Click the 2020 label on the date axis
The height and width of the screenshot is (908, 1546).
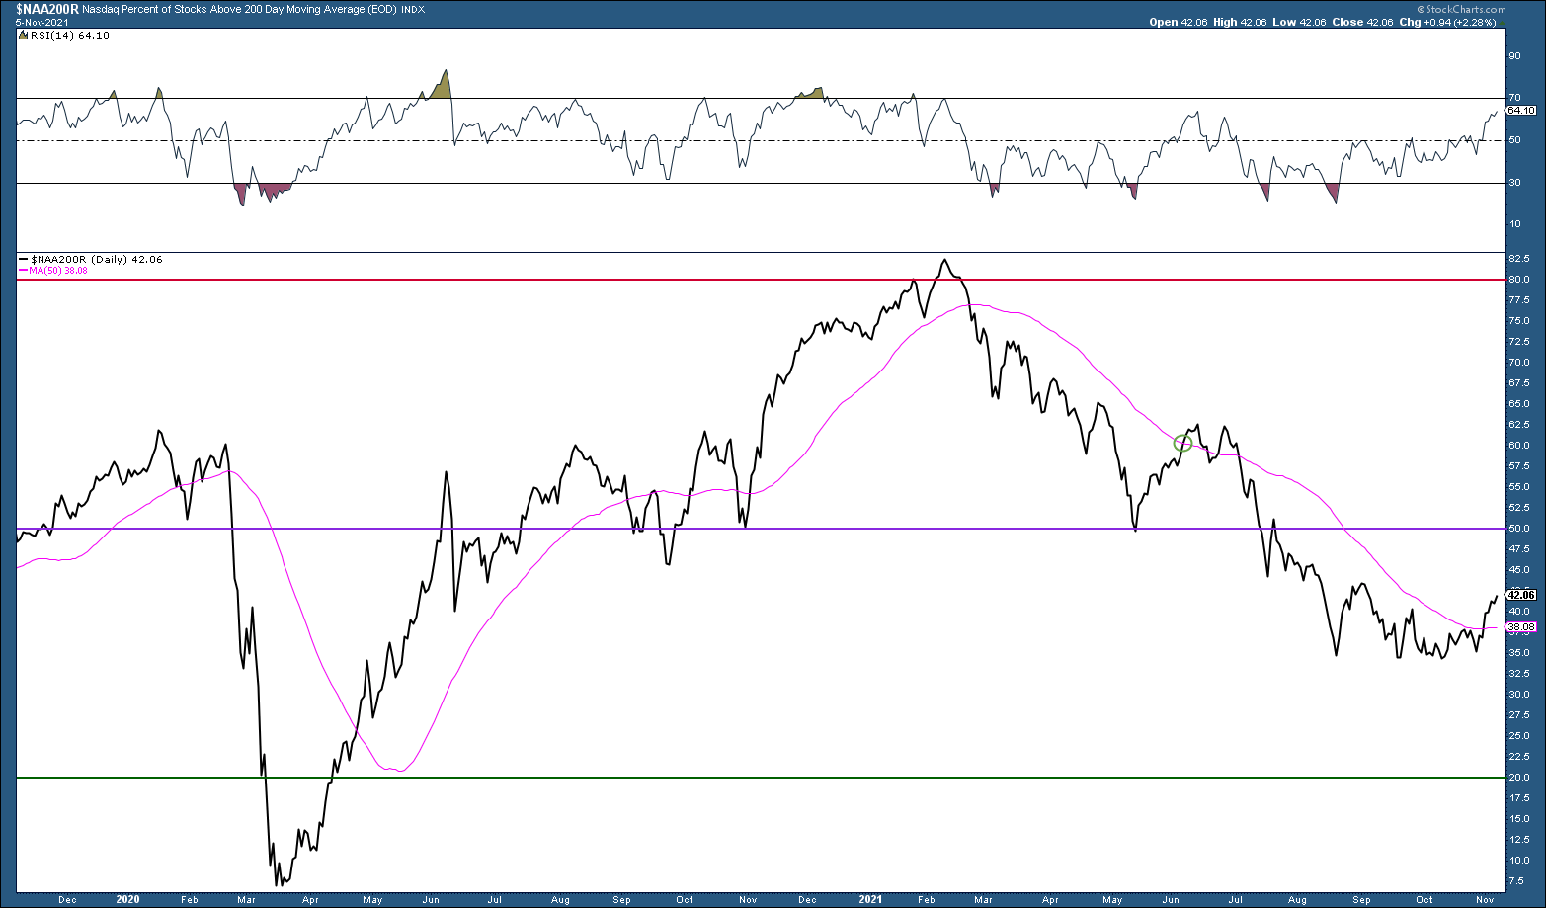click(x=128, y=900)
